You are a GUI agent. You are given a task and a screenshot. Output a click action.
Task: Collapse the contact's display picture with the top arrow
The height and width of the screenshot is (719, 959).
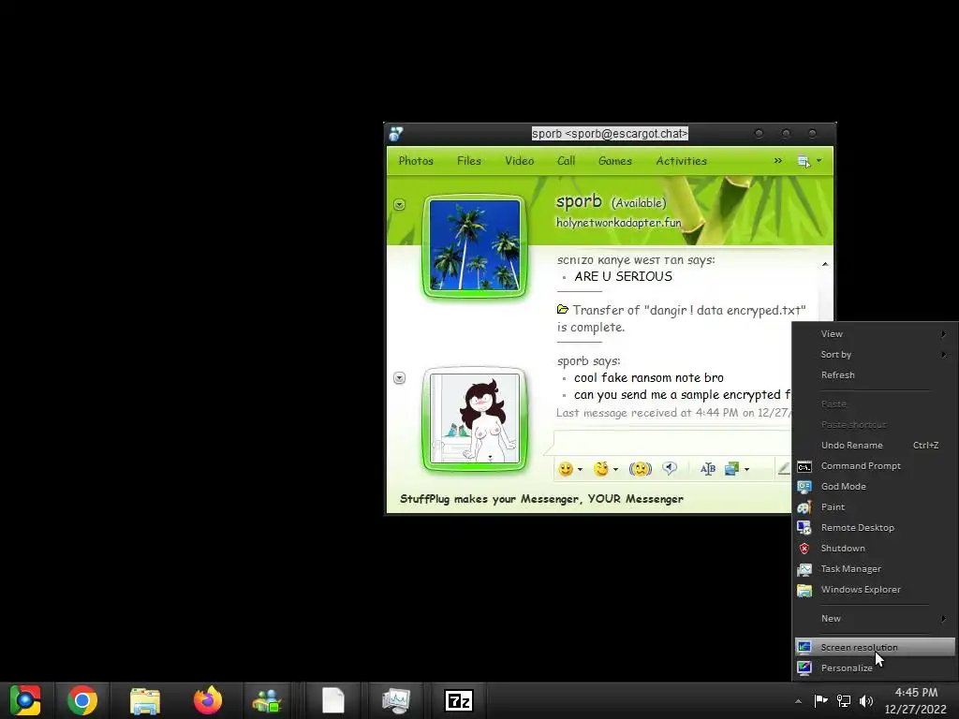pos(399,205)
